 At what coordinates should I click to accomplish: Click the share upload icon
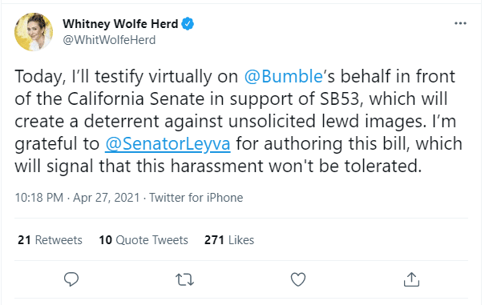[411, 279]
